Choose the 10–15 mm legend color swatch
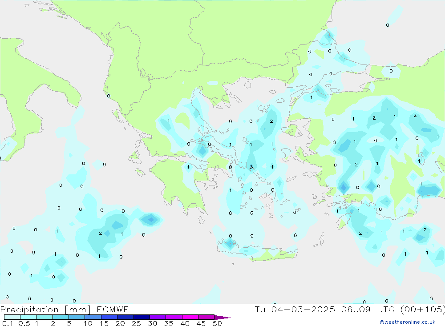This screenshot has height=326, width=445. 93,317
